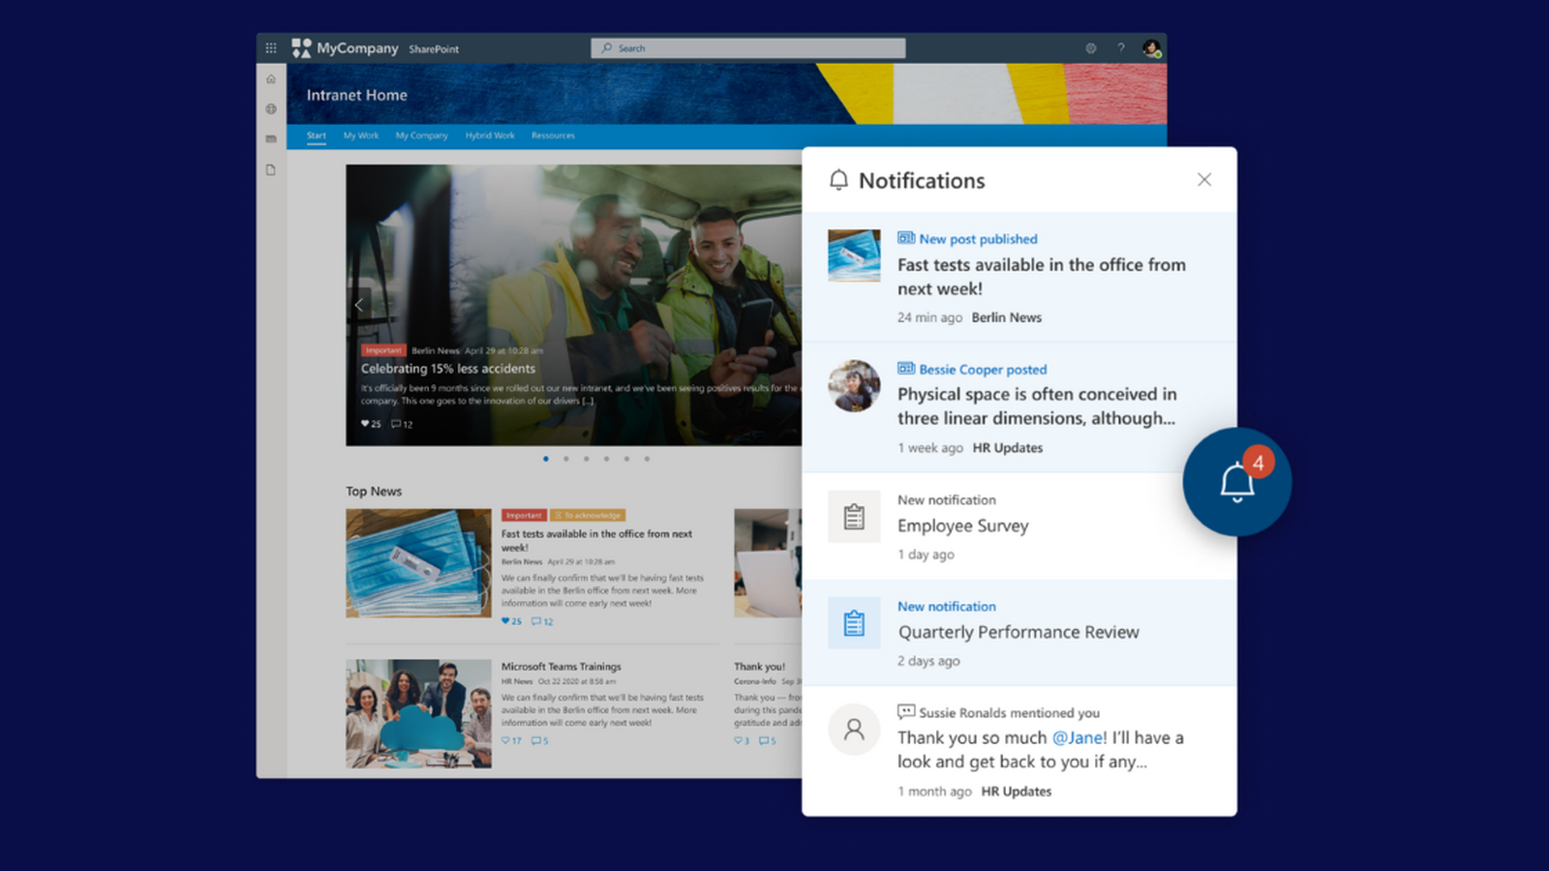Select the My Work tab
1549x871 pixels.
pyautogui.click(x=361, y=135)
